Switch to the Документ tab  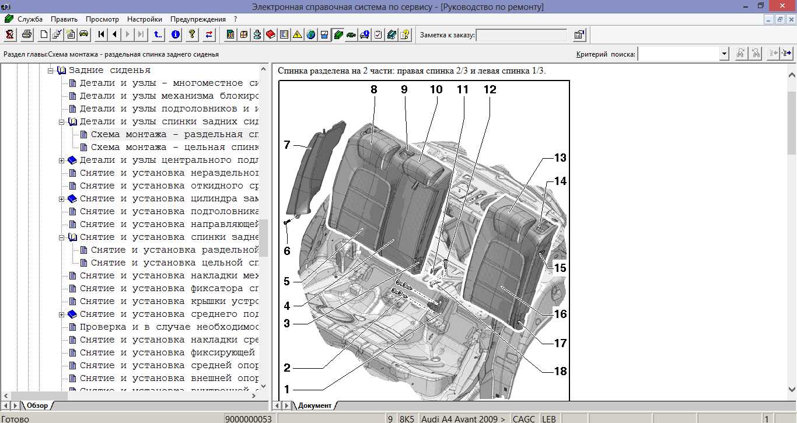coord(314,405)
